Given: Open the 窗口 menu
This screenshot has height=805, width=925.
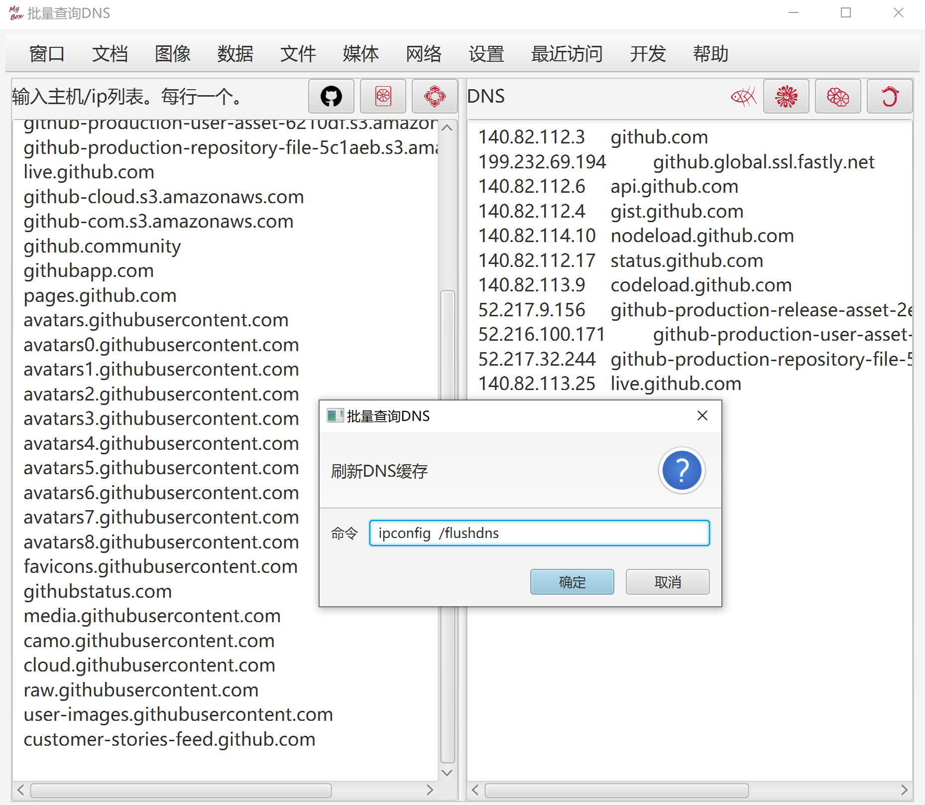Looking at the screenshot, I should 47,54.
